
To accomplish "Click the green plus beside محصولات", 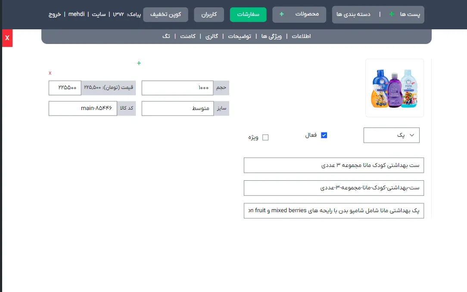I will [281, 14].
